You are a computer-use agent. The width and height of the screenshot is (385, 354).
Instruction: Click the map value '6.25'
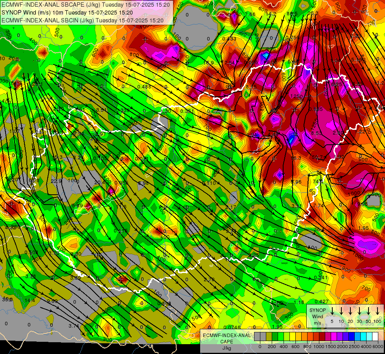(x=337, y=84)
